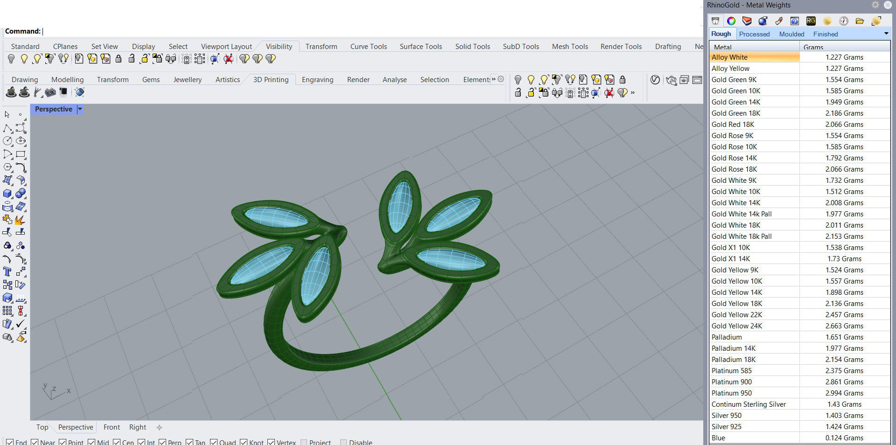Add a new viewport tab with plus icon
Image resolution: width=896 pixels, height=445 pixels.
pos(159,427)
